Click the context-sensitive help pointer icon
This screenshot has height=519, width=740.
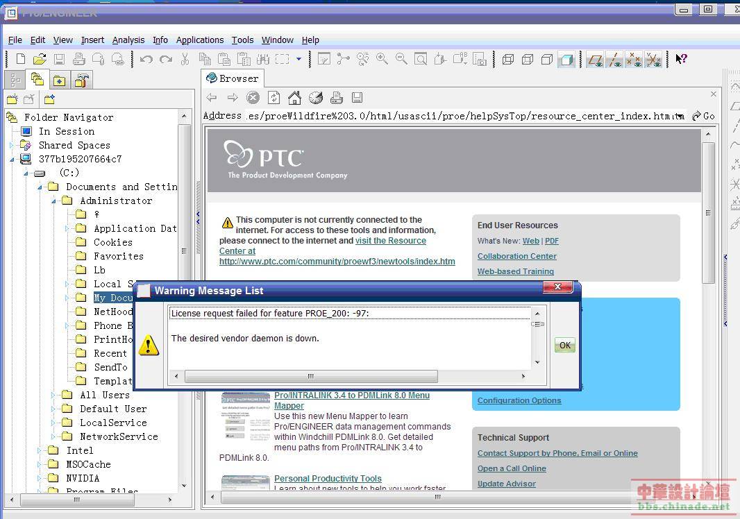point(681,59)
